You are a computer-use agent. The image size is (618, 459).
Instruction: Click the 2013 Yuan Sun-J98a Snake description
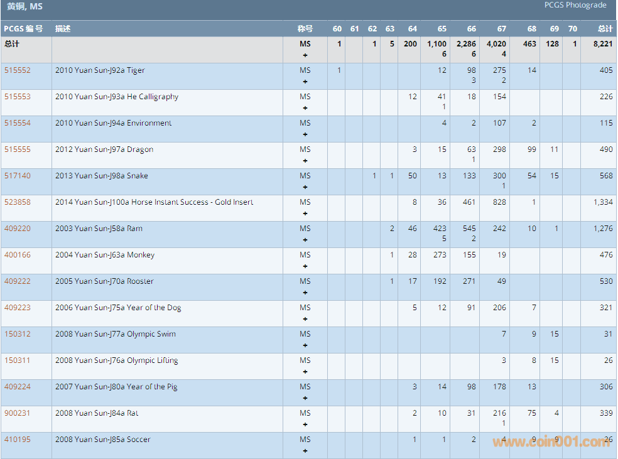coord(102,176)
